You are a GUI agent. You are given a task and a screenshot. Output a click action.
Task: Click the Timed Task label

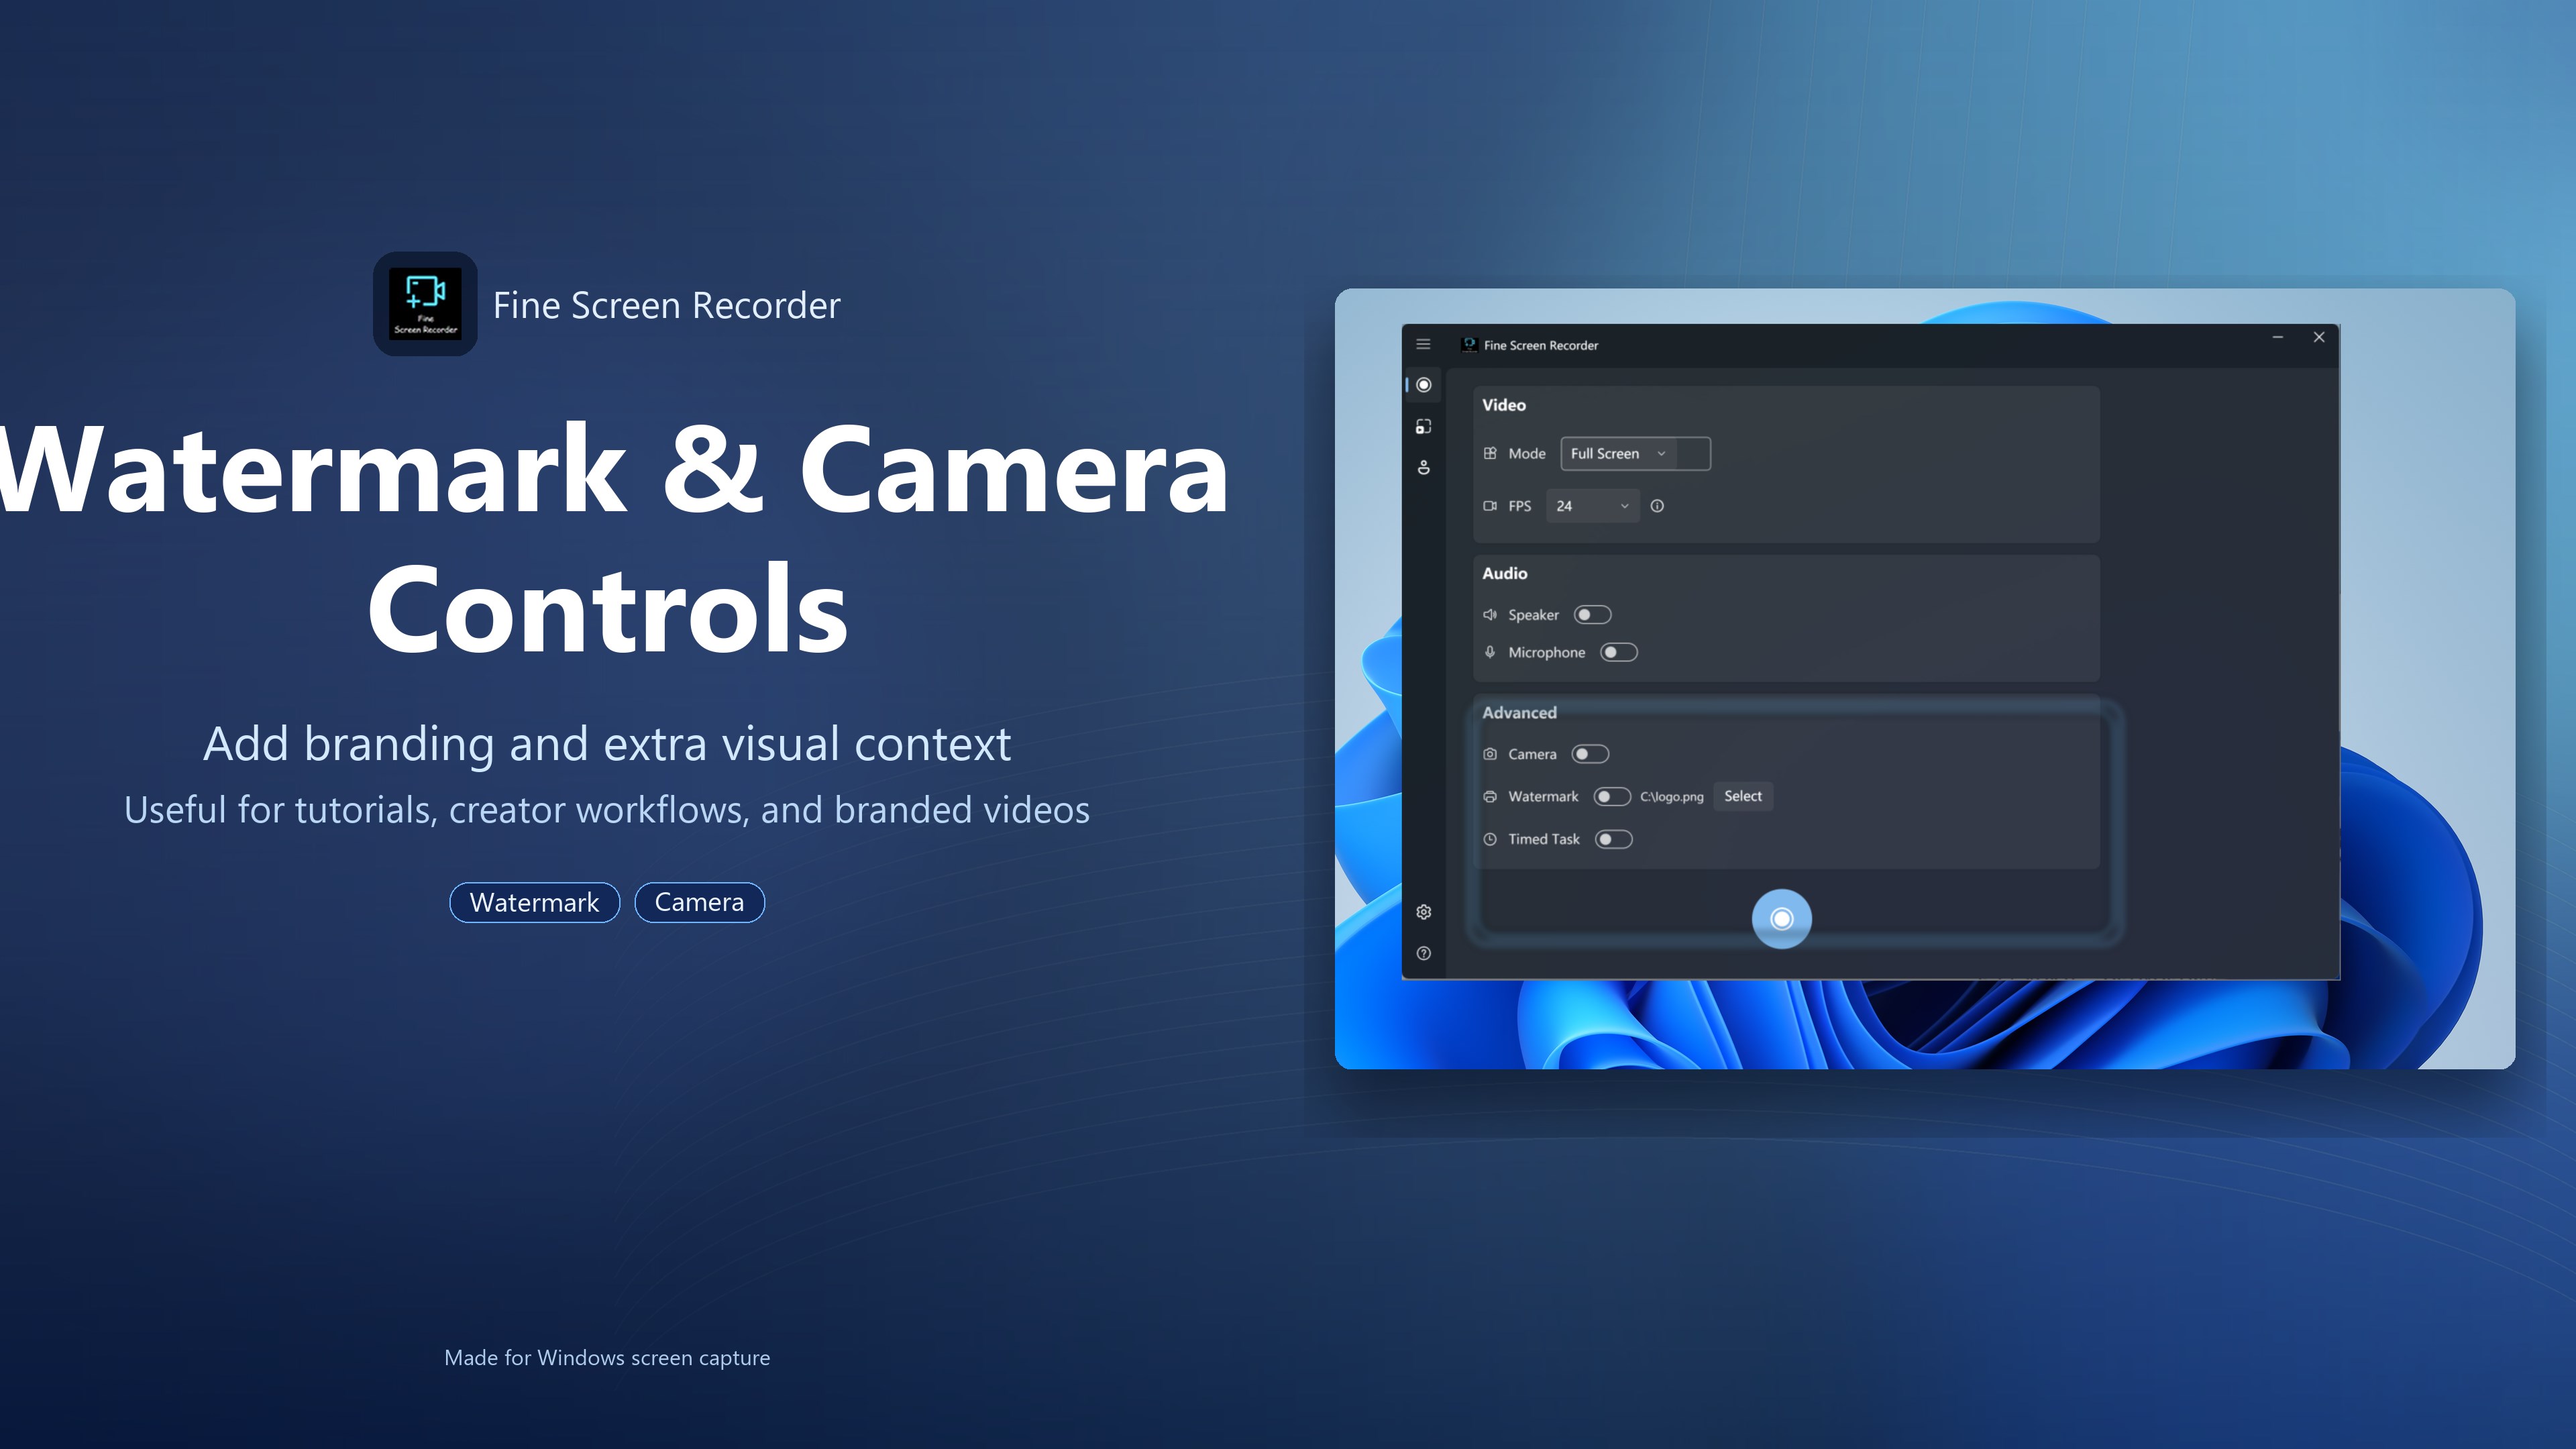pyautogui.click(x=1544, y=840)
